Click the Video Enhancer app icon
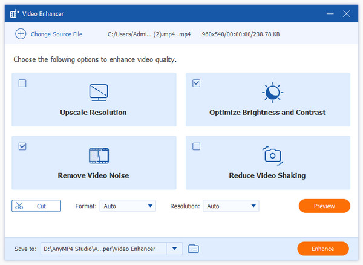The height and width of the screenshot is (265, 363). click(14, 12)
